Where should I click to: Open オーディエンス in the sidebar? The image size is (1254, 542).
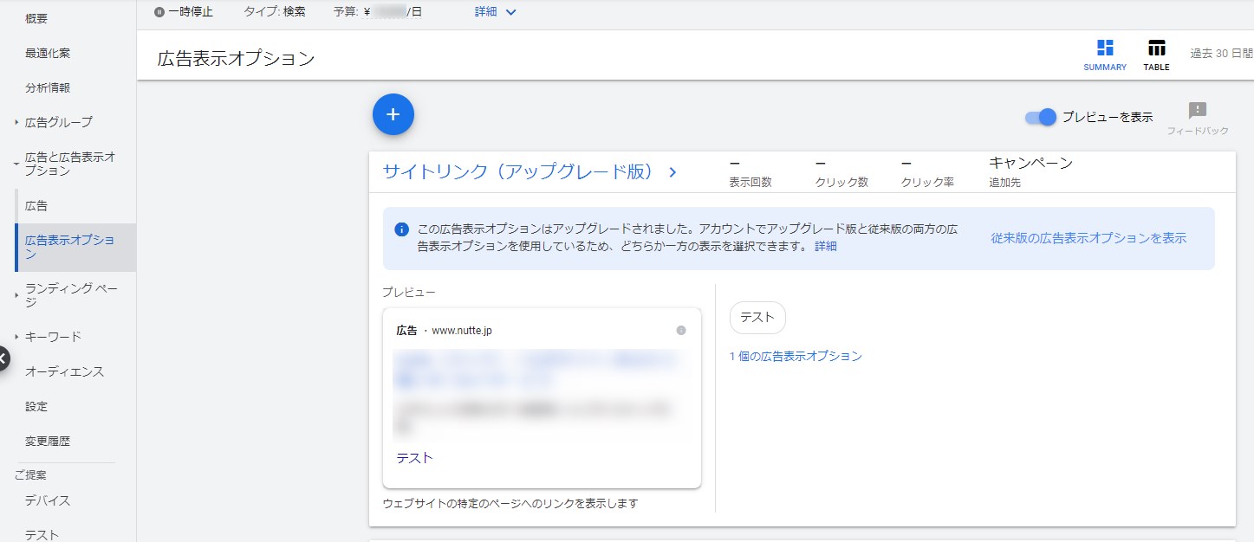click(64, 371)
